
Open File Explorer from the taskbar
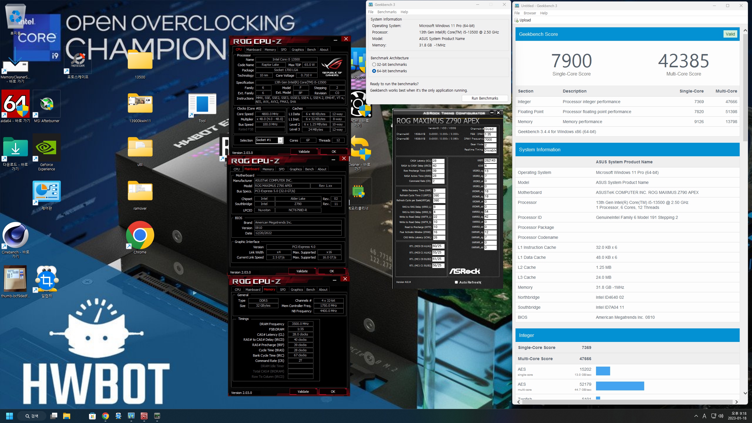tap(67, 416)
